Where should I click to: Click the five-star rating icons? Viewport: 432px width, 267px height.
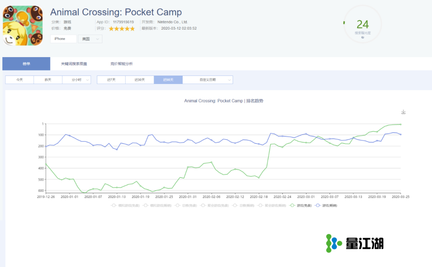point(122,28)
